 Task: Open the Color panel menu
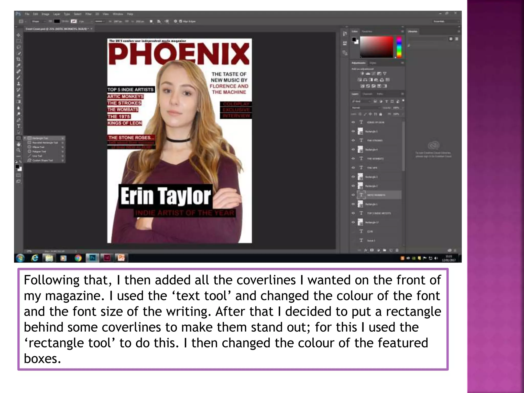(x=402, y=31)
